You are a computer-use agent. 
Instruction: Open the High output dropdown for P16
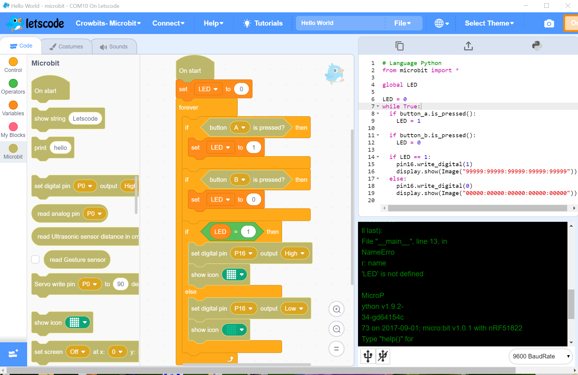click(294, 253)
